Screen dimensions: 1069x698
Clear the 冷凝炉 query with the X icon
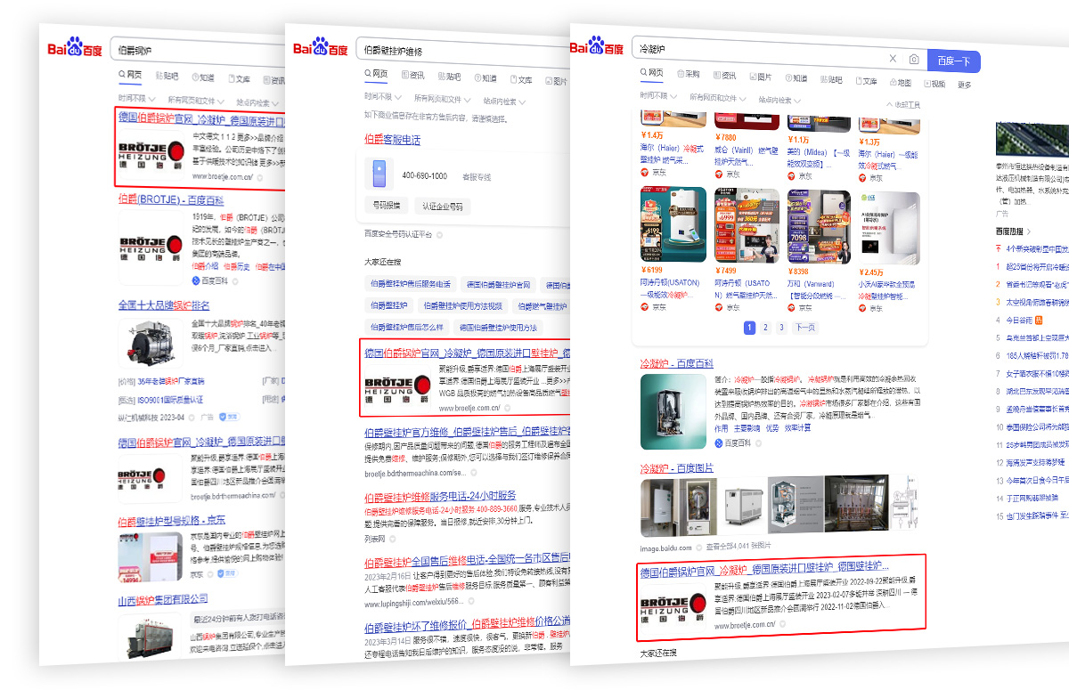coord(893,59)
